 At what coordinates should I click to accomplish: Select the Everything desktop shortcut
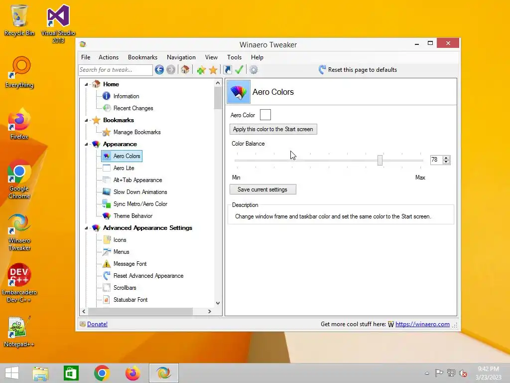click(19, 72)
